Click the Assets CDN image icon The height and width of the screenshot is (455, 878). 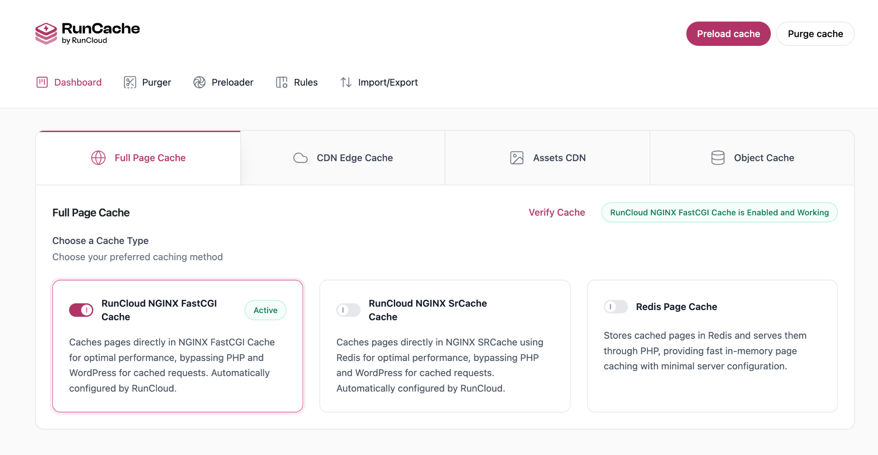pyautogui.click(x=517, y=158)
